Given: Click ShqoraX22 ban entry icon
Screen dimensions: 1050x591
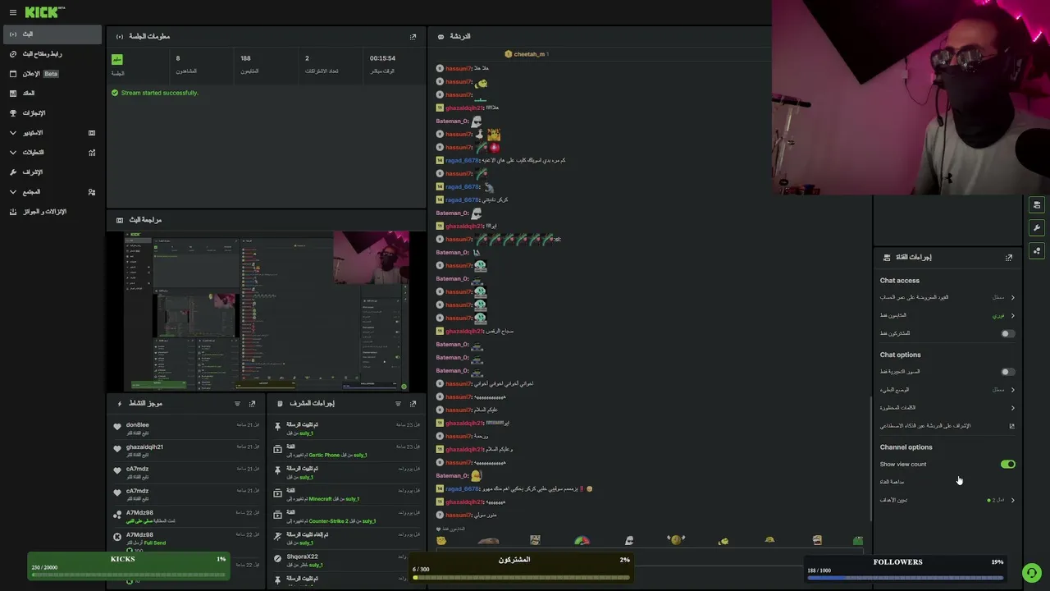Looking at the screenshot, I should click(278, 558).
